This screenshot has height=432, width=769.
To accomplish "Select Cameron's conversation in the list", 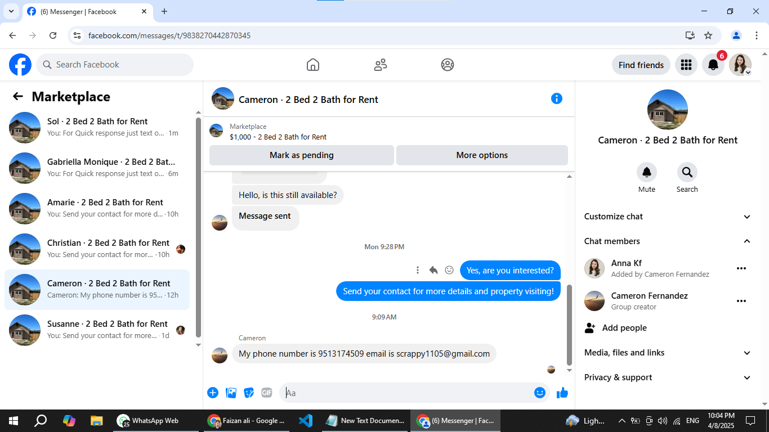I will pyautogui.click(x=97, y=290).
